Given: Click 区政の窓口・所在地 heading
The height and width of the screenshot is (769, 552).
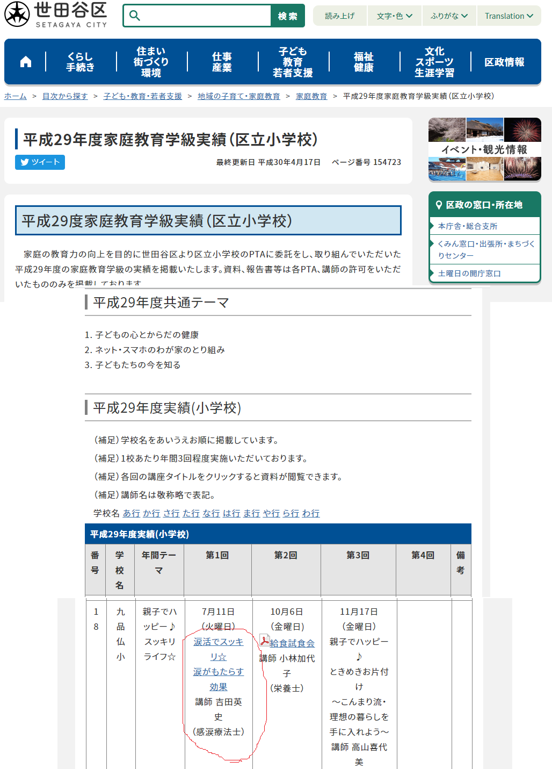Looking at the screenshot, I should pos(484,205).
